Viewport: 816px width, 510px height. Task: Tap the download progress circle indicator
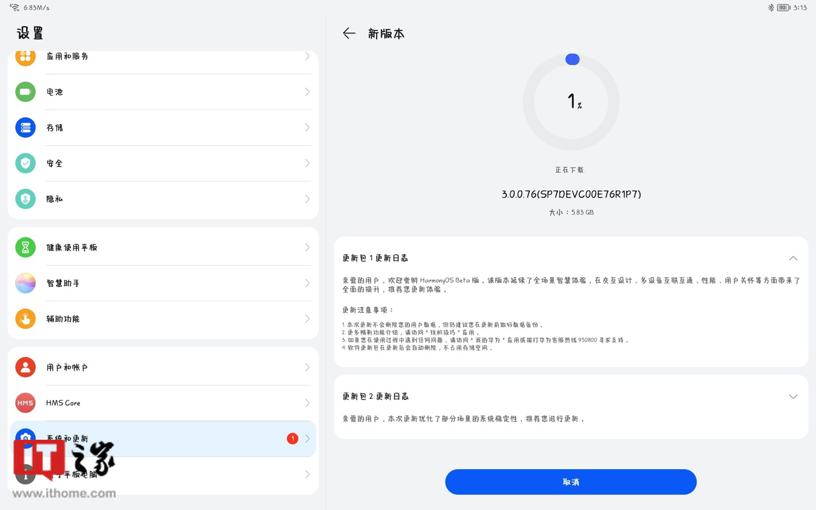(x=571, y=102)
